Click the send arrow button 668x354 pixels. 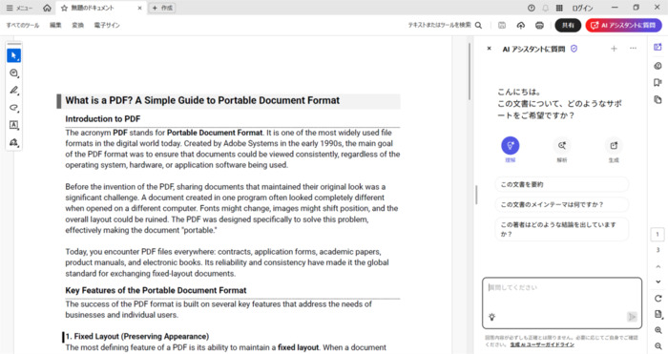[632, 317]
